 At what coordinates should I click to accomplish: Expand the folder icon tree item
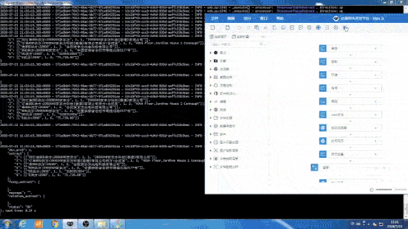point(211,61)
